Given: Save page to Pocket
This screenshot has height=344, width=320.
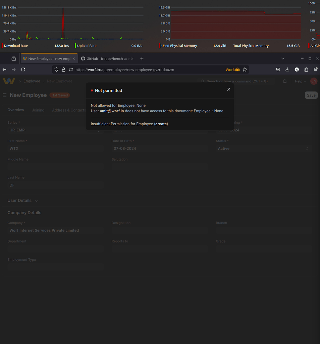Looking at the screenshot, I should tap(278, 70).
